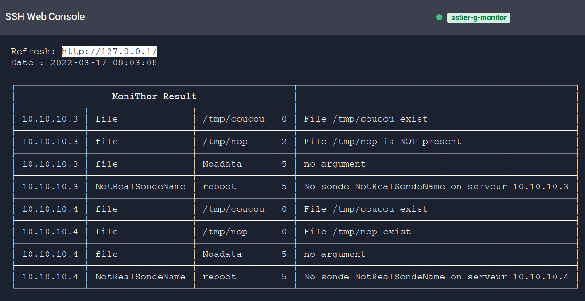Select NotRealSondeName cell for server 10.10.10.3
This screenshot has height=301, width=585.
pyautogui.click(x=140, y=186)
